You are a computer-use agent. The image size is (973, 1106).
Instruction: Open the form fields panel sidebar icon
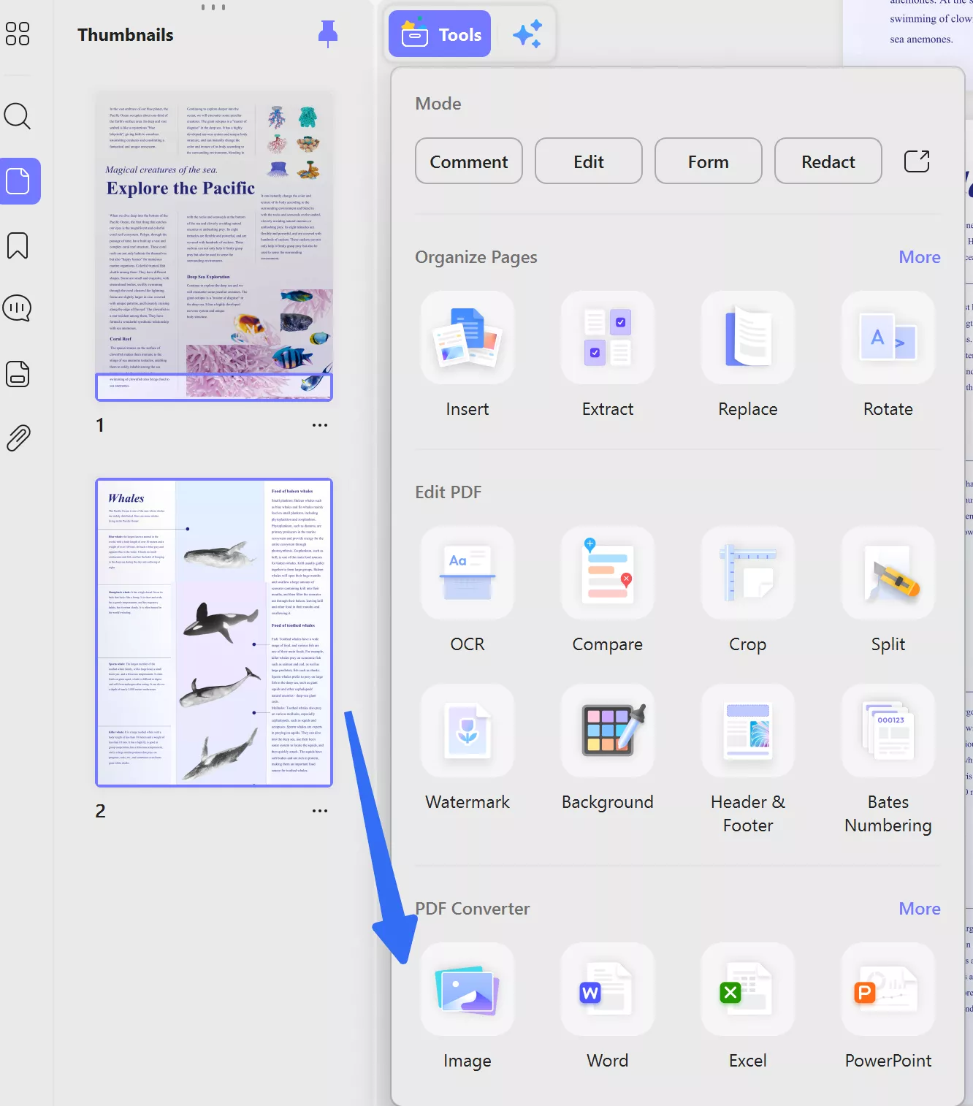pos(18,373)
